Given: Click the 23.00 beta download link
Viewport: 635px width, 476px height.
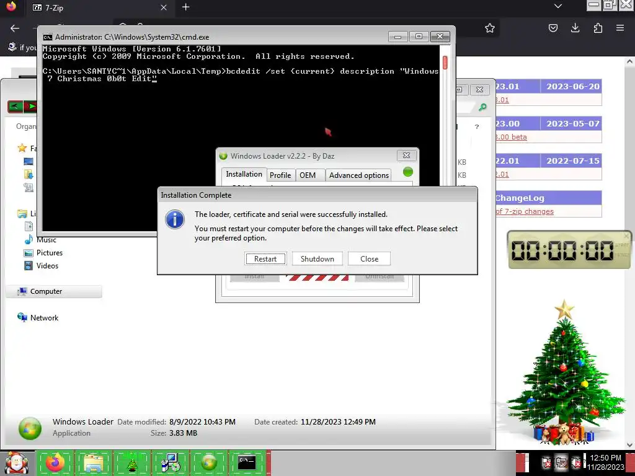Looking at the screenshot, I should 511,137.
